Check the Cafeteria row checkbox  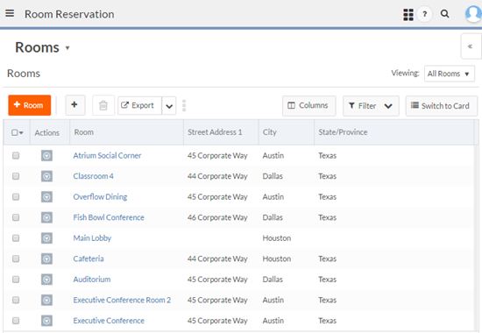16,259
